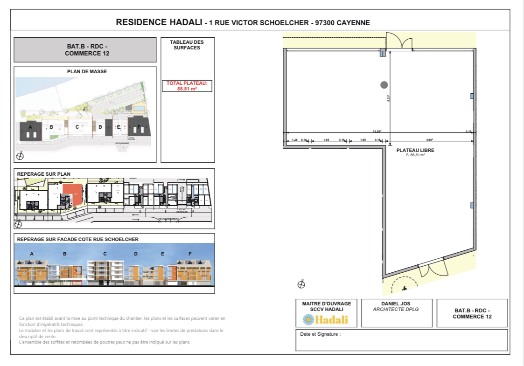This screenshot has width=524, height=366.
Task: Open the Plan de Masse site map image
Action: tap(84, 115)
